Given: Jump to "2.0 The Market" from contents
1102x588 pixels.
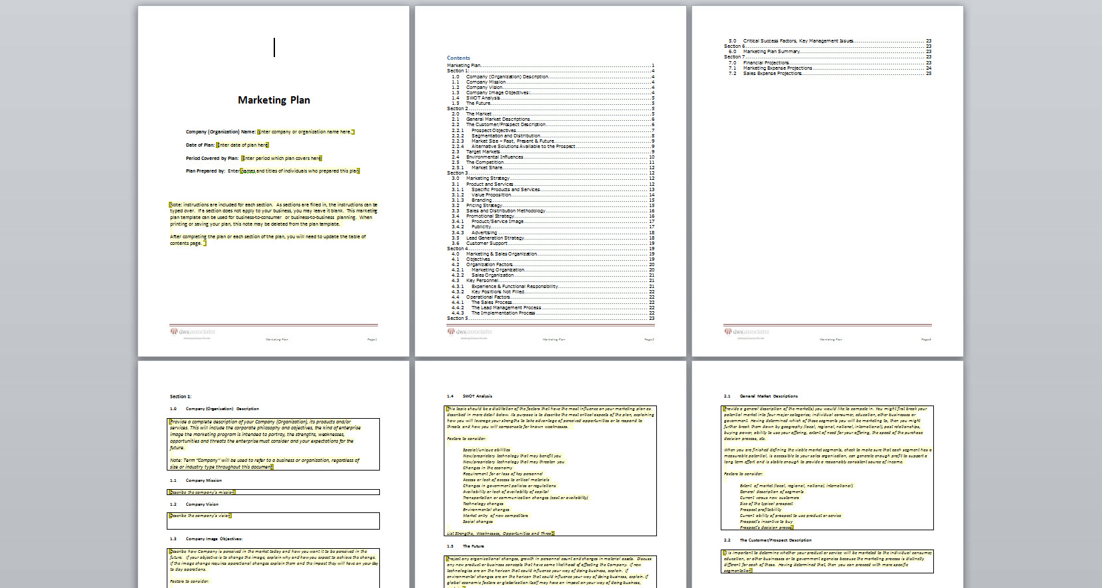Looking at the screenshot, I should [553, 114].
